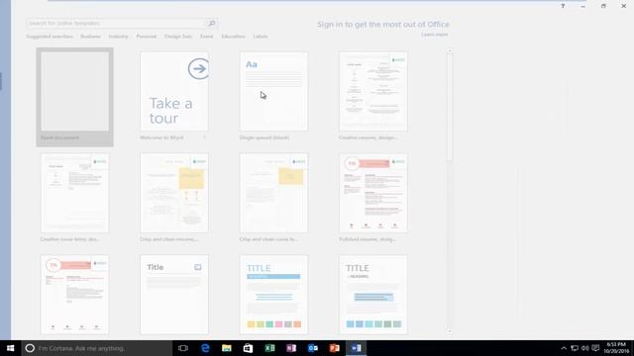Screen dimensions: 634x356
Task: Open the Take a tour Welcome to Word template
Action: 174,91
